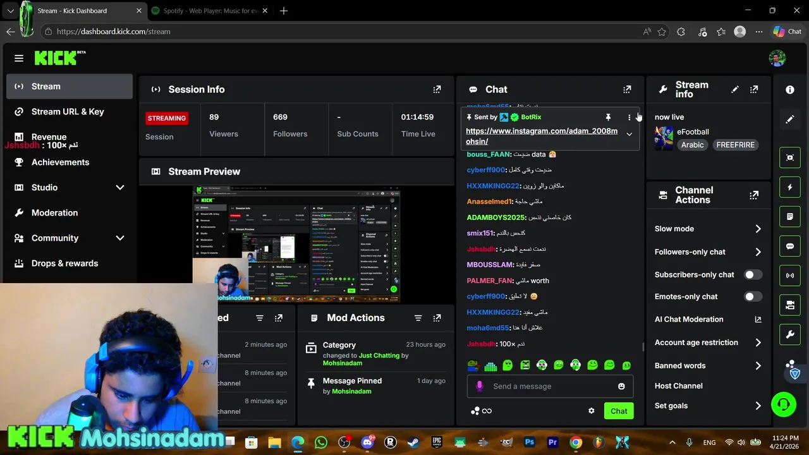Click the Arabic language tag
Viewport: 809px width, 455px height.
click(x=692, y=145)
